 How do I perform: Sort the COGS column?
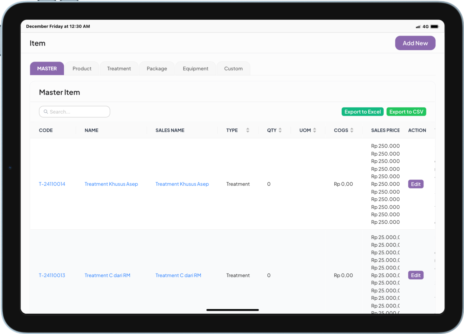coord(352,130)
